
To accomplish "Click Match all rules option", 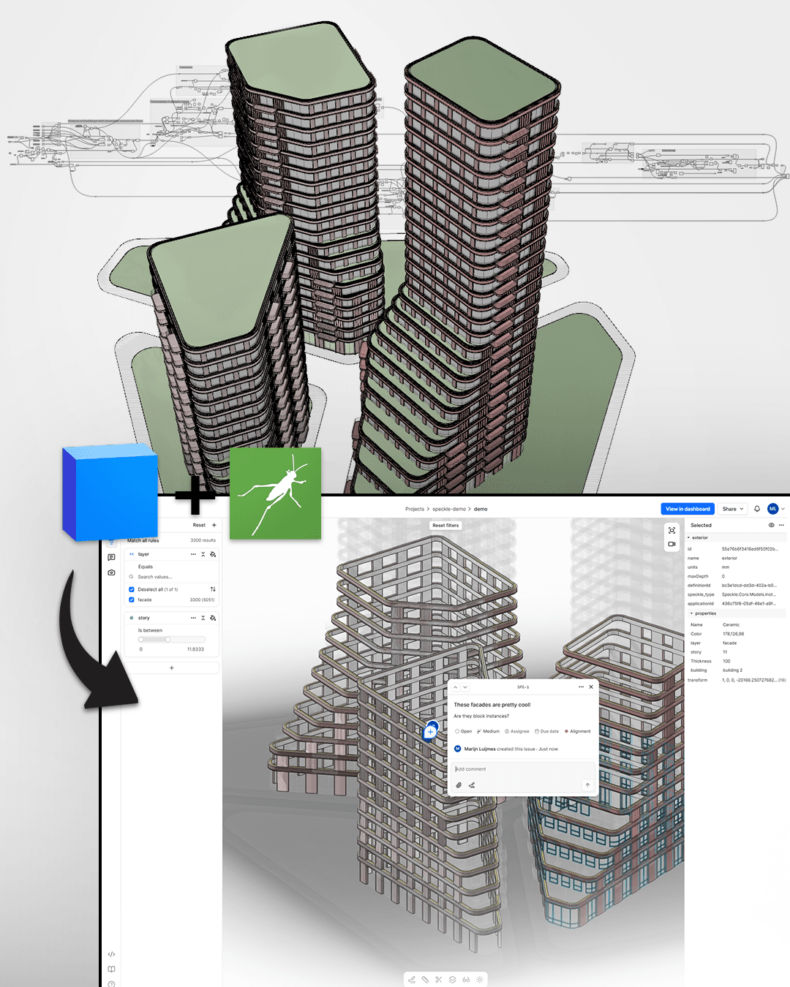I will (143, 540).
